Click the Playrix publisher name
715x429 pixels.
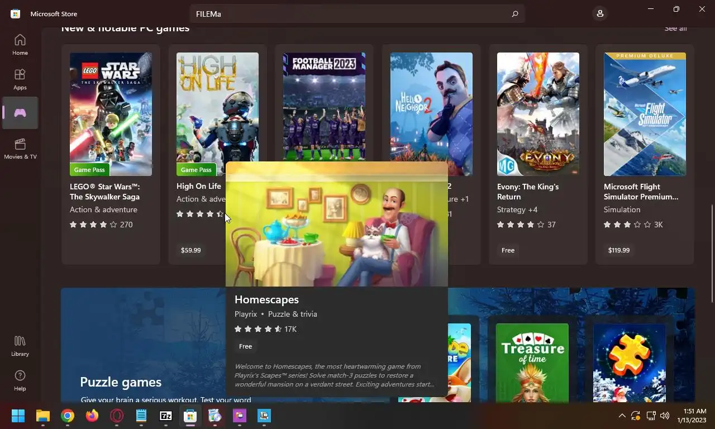click(246, 314)
